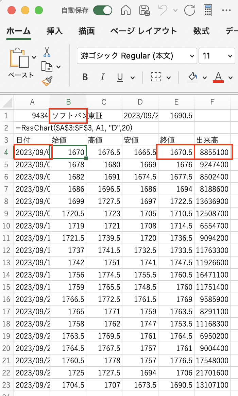Screen dimensions: 238x396
Task: Toggle Italic formatting
Action: pyautogui.click(x=103, y=78)
